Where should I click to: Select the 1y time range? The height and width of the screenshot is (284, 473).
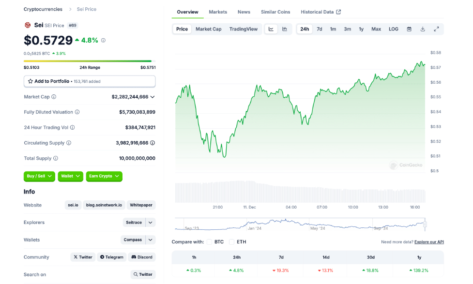pyautogui.click(x=361, y=29)
